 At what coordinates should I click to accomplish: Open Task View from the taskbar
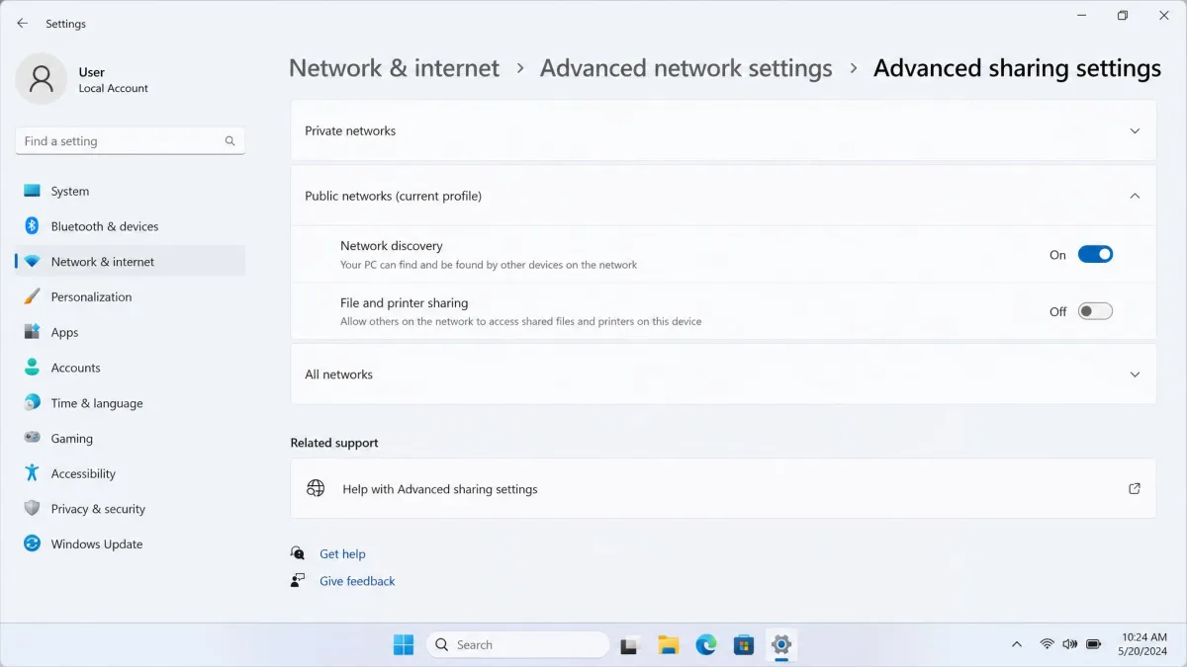point(629,644)
